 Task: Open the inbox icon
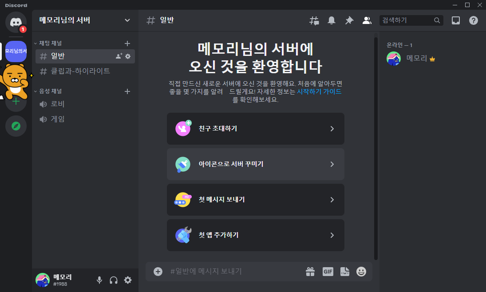point(456,20)
